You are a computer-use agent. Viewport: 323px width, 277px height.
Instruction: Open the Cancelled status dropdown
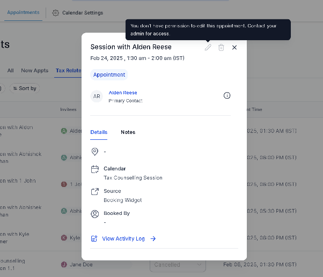pyautogui.click(x=178, y=265)
